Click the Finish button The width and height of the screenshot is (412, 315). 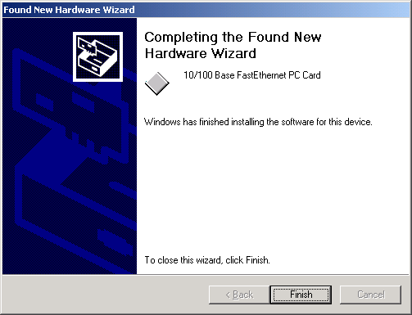[301, 295]
